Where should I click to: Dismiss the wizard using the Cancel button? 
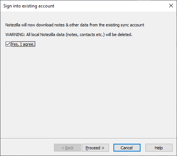coord(127,148)
